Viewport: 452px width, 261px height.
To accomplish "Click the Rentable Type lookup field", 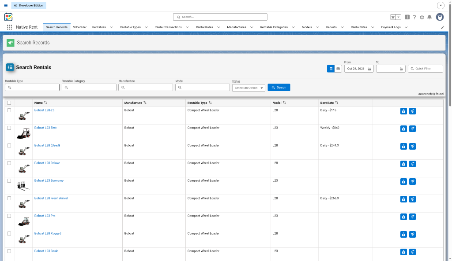I will [32, 88].
